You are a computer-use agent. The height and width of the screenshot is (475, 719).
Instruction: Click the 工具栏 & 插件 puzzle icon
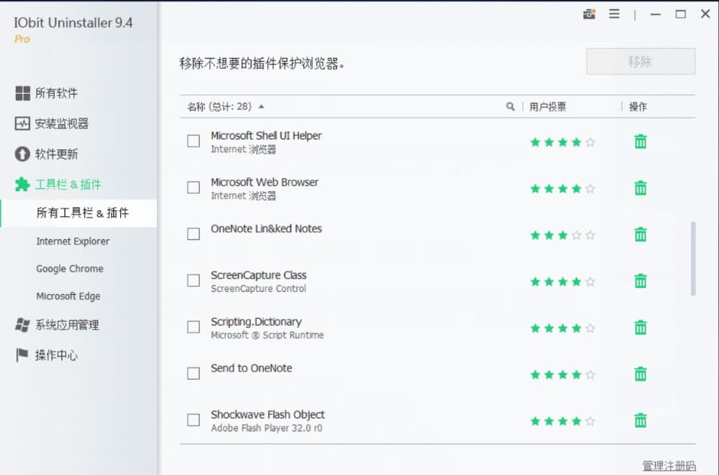(23, 185)
